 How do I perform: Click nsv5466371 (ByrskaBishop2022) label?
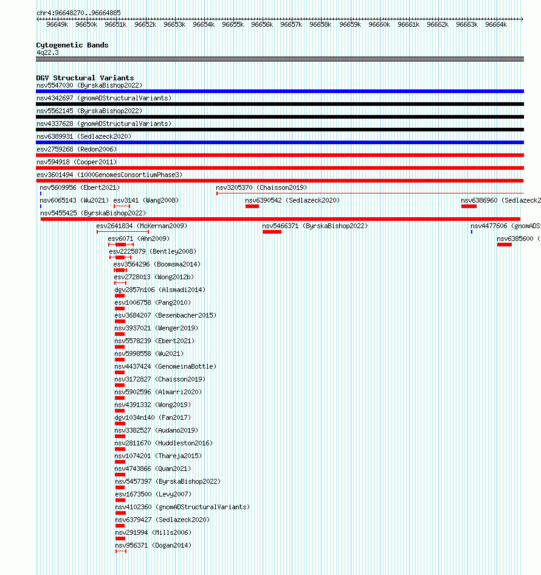click(315, 226)
